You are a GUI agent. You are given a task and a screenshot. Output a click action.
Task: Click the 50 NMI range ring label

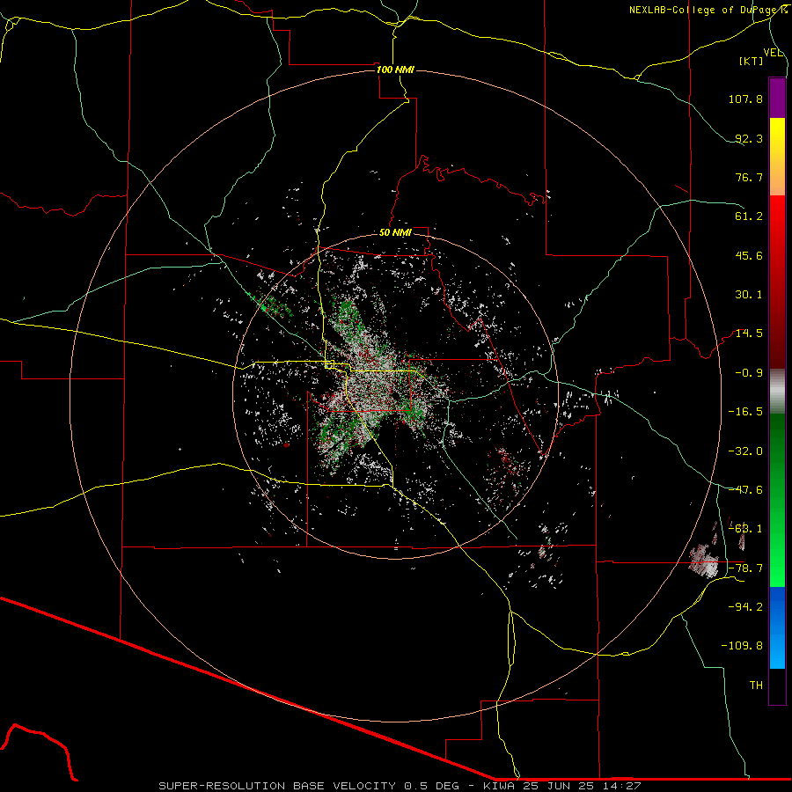point(395,233)
